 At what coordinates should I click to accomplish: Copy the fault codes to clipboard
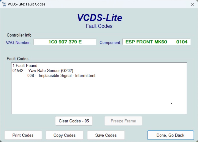65,135
